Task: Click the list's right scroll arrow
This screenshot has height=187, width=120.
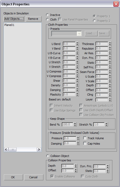Action: coord(39,149)
